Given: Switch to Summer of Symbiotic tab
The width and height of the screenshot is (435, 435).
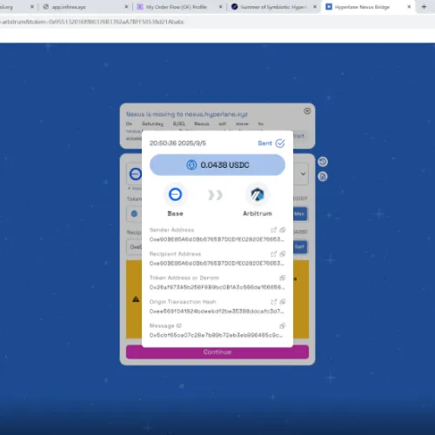Looking at the screenshot, I should click(x=273, y=7).
